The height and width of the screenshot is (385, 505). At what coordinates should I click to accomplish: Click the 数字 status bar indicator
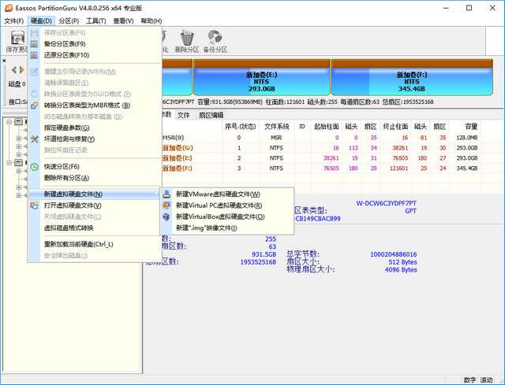tap(470, 379)
